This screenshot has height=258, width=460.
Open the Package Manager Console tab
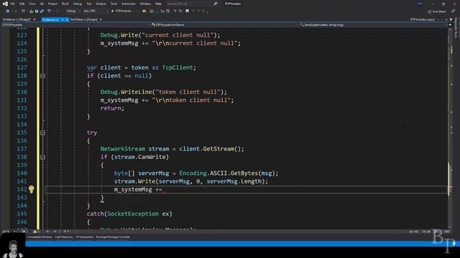[x=113, y=237]
